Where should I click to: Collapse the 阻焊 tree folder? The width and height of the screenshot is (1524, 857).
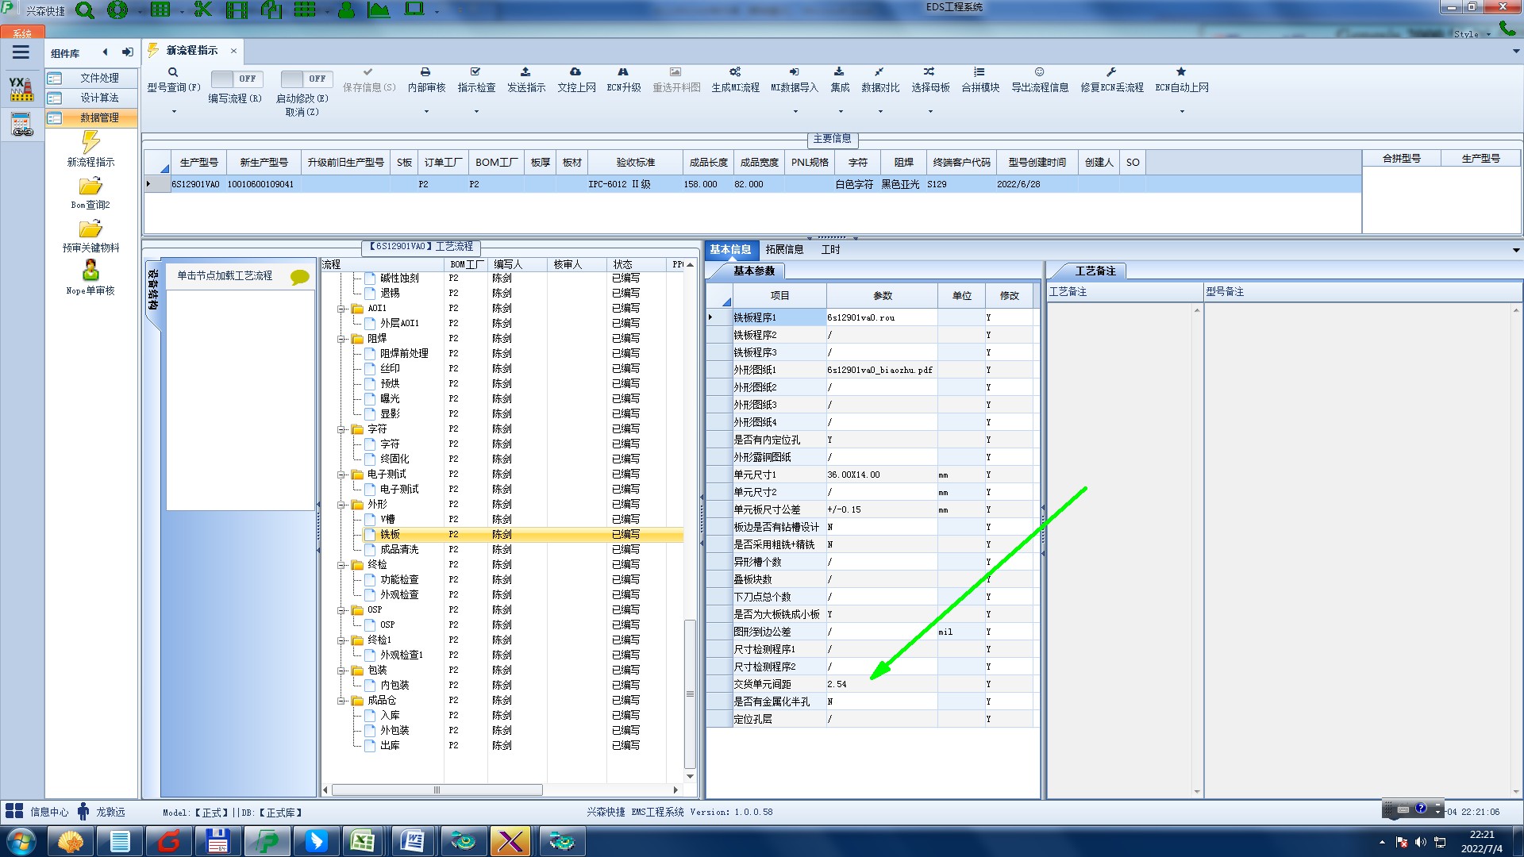(341, 339)
